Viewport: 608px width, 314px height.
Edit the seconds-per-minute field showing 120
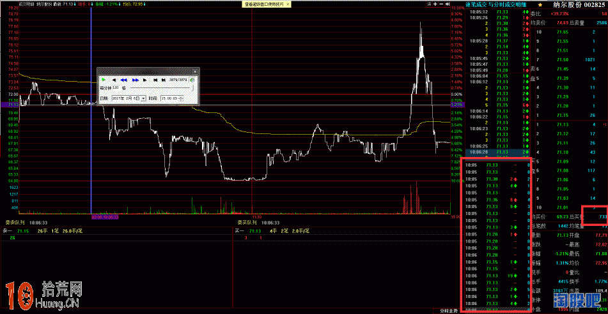click(x=117, y=87)
